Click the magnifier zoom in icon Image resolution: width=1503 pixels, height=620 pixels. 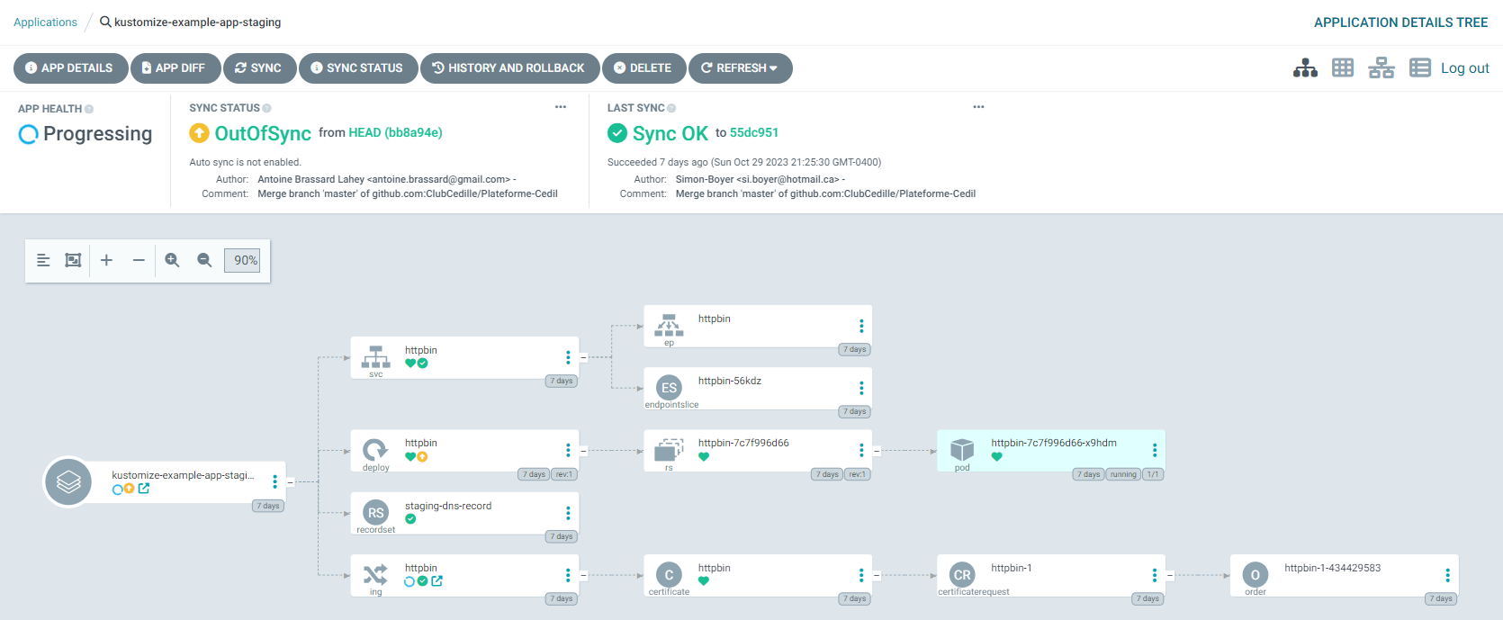point(172,260)
